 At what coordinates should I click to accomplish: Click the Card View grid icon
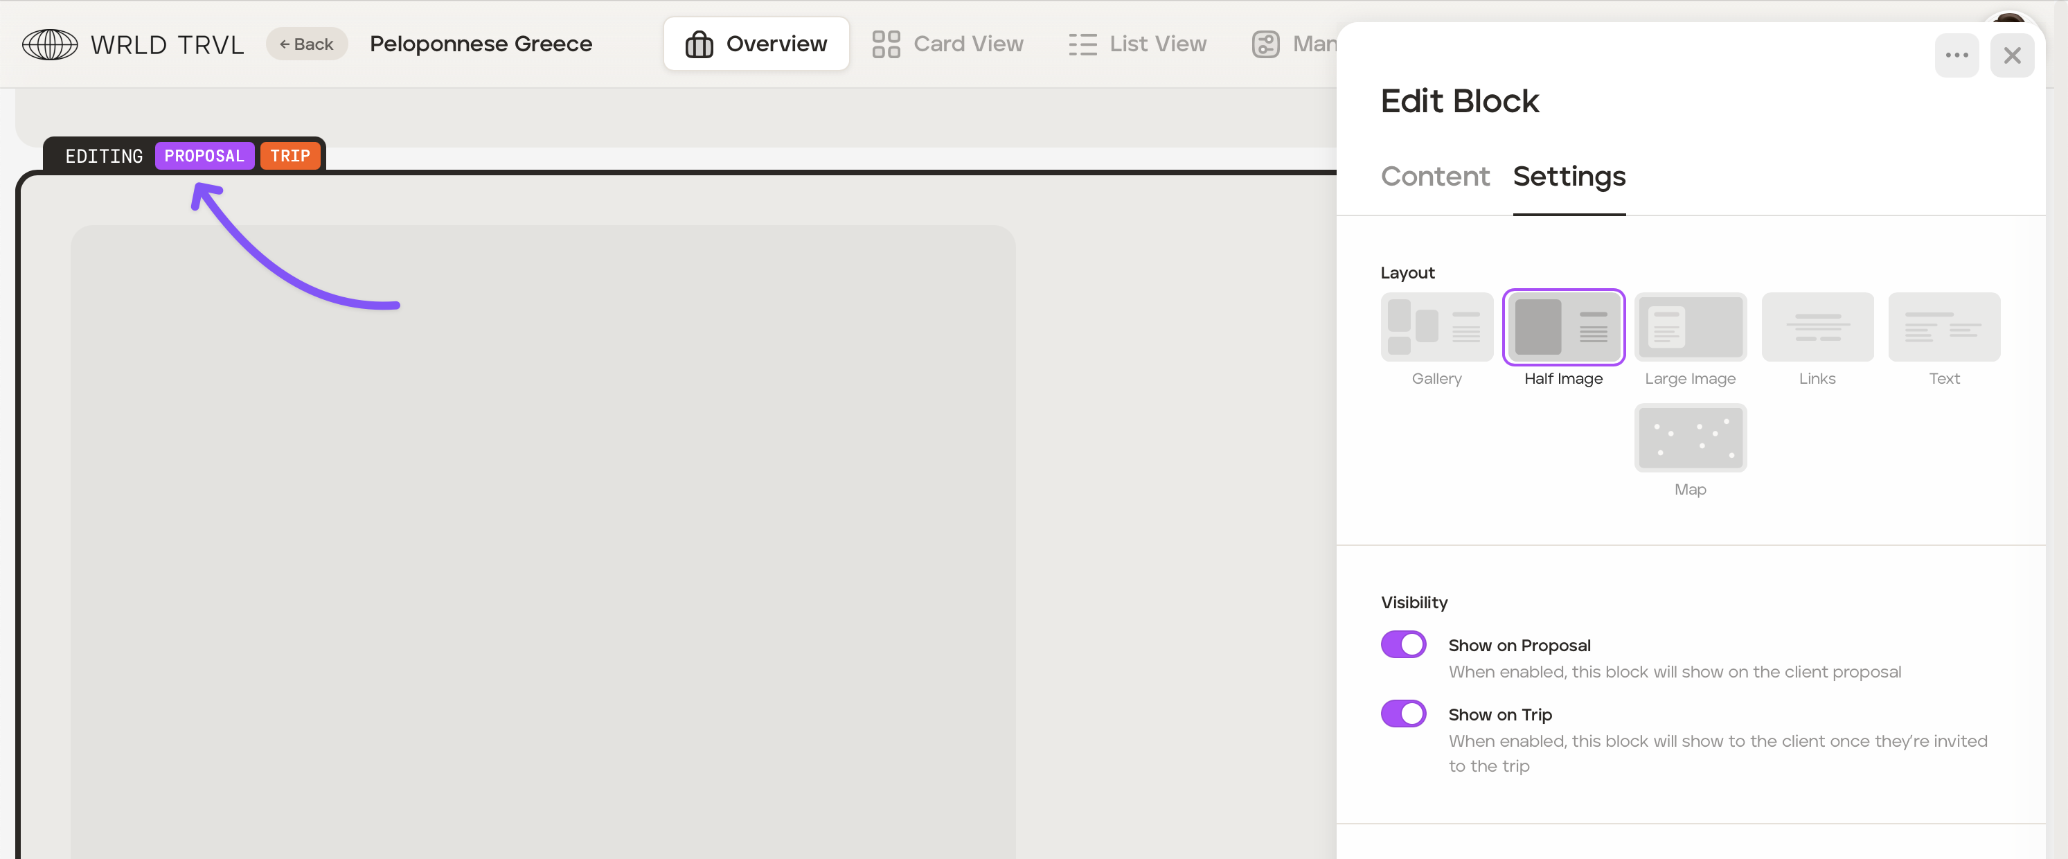coord(886,44)
